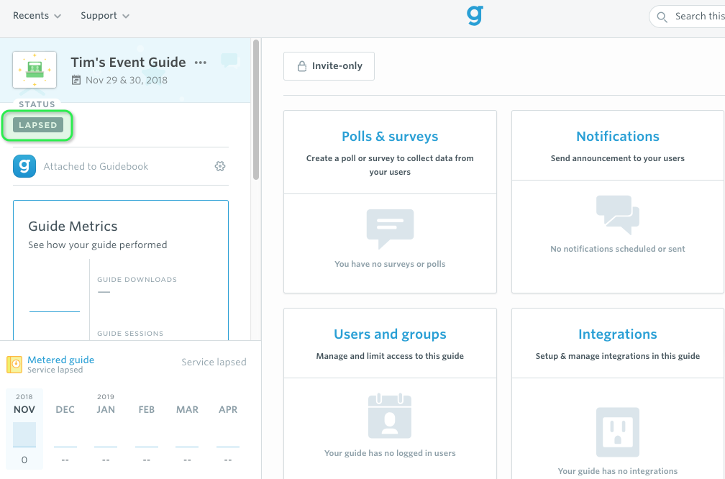Click the GUIDE DOWNLOADS label
Viewport: 725px width, 479px height.
pyautogui.click(x=137, y=279)
